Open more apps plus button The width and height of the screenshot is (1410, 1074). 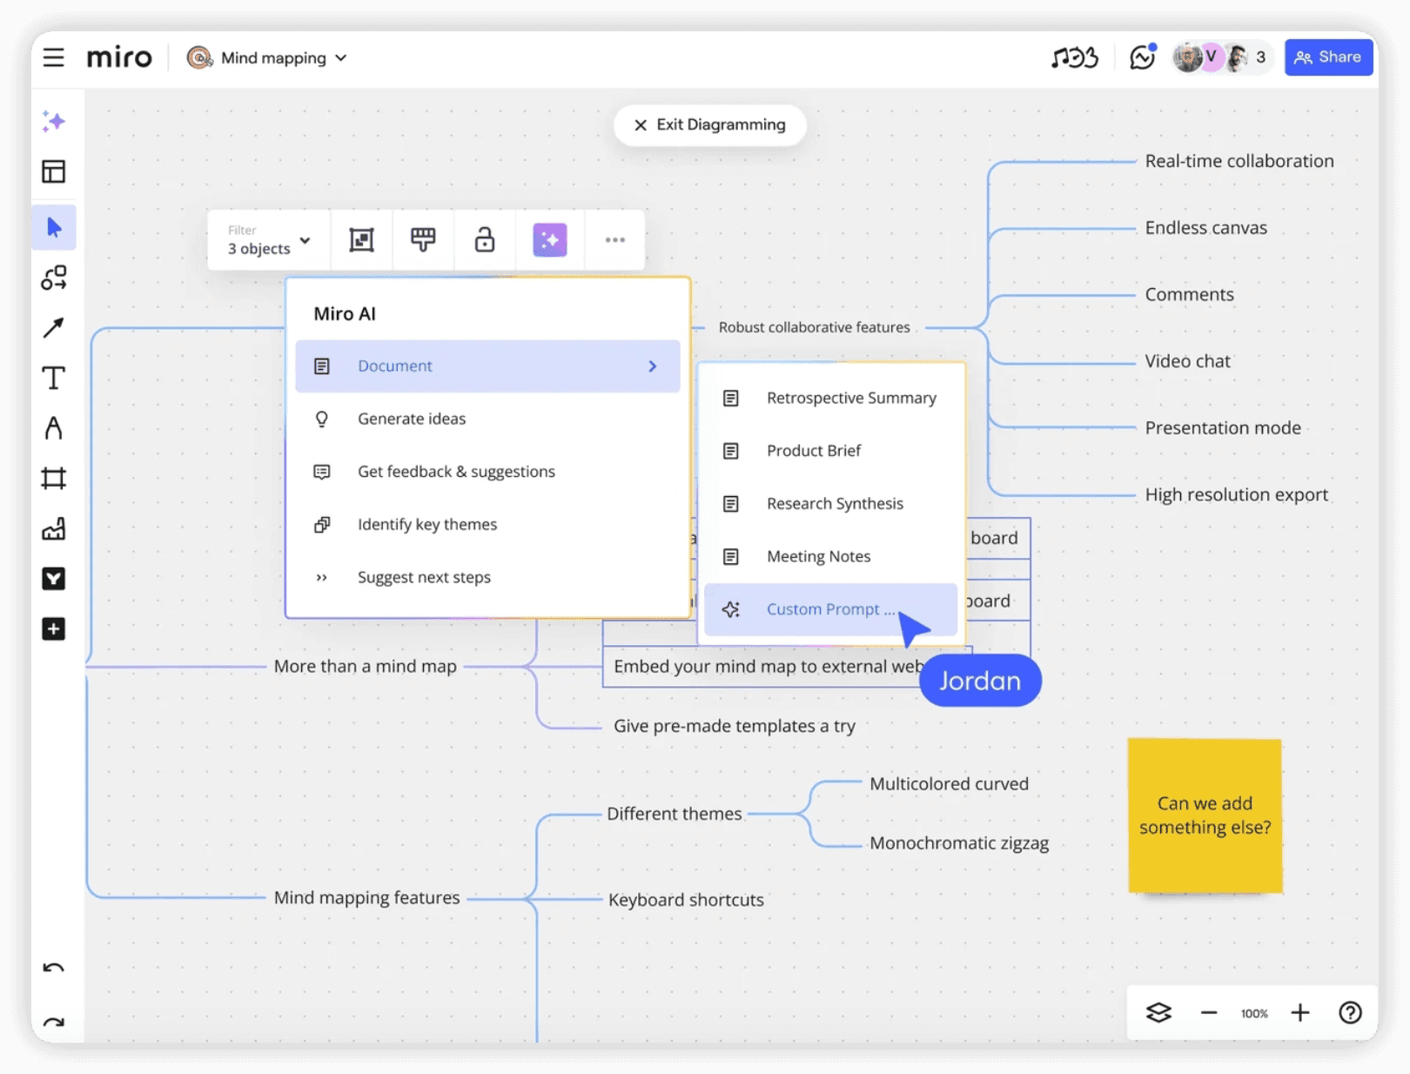54,629
